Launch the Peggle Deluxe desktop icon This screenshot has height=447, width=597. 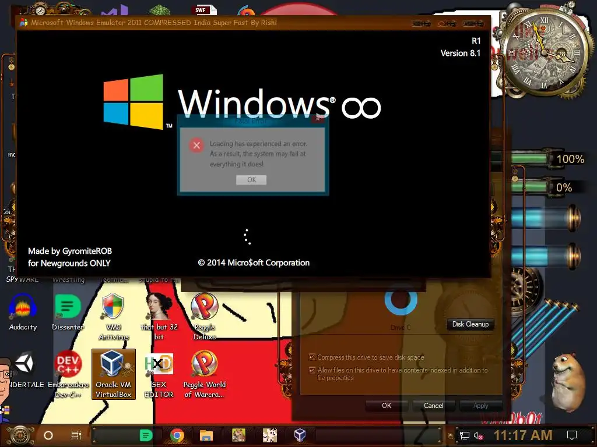[x=205, y=316]
